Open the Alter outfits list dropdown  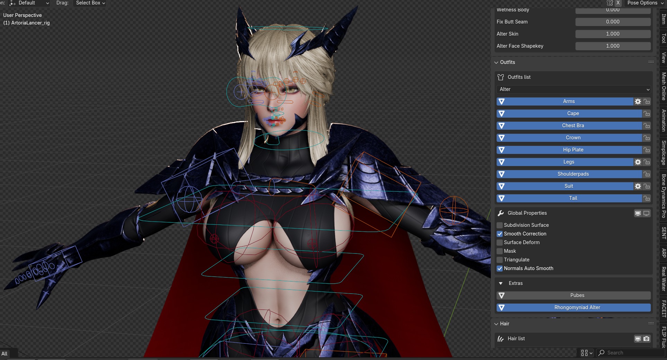[574, 89]
